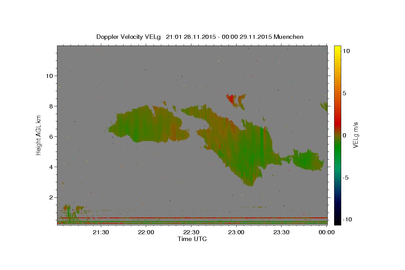405x270 pixels.
Task: Click the 22:00 time tick label
Action: pyautogui.click(x=146, y=233)
